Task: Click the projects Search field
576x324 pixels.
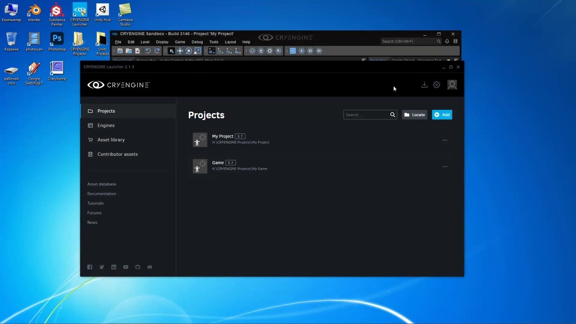Action: [366, 115]
